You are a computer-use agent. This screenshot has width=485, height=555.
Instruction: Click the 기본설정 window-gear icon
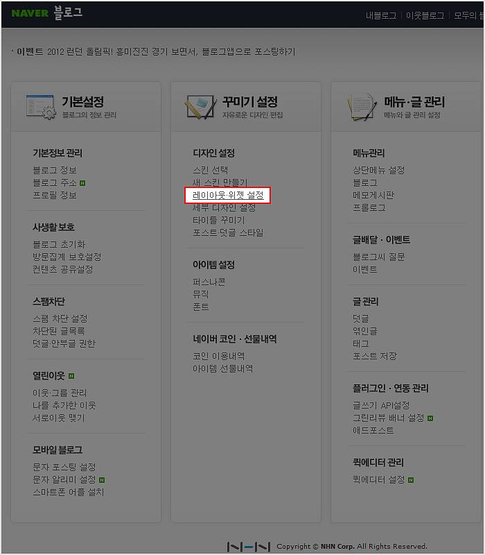41,107
